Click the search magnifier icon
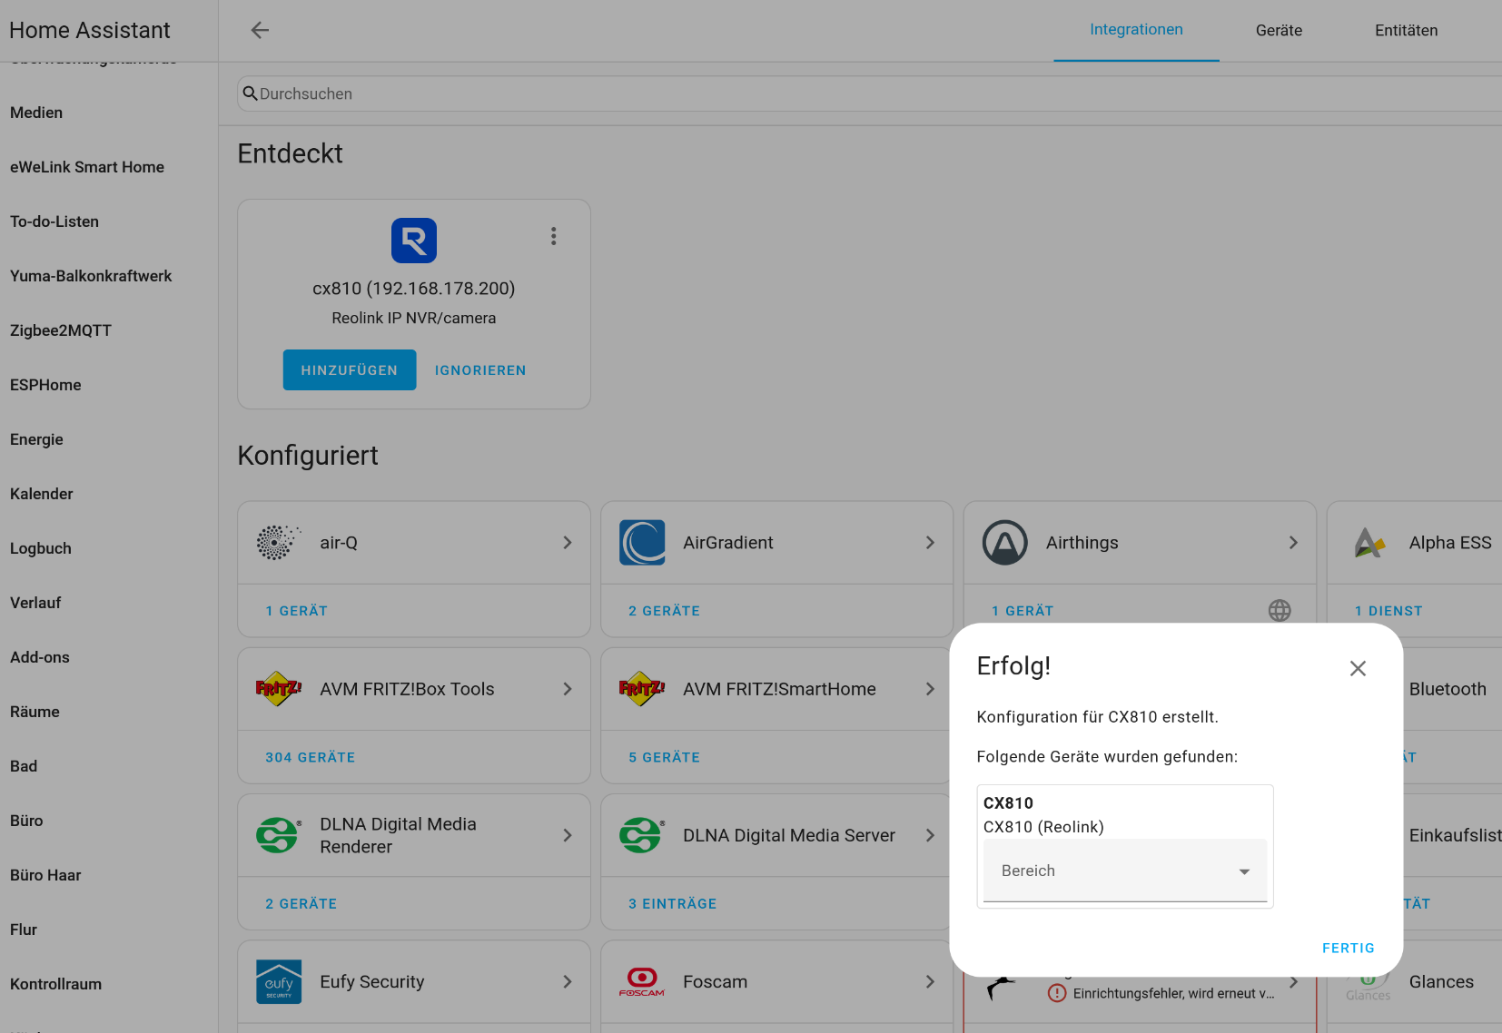 click(250, 93)
